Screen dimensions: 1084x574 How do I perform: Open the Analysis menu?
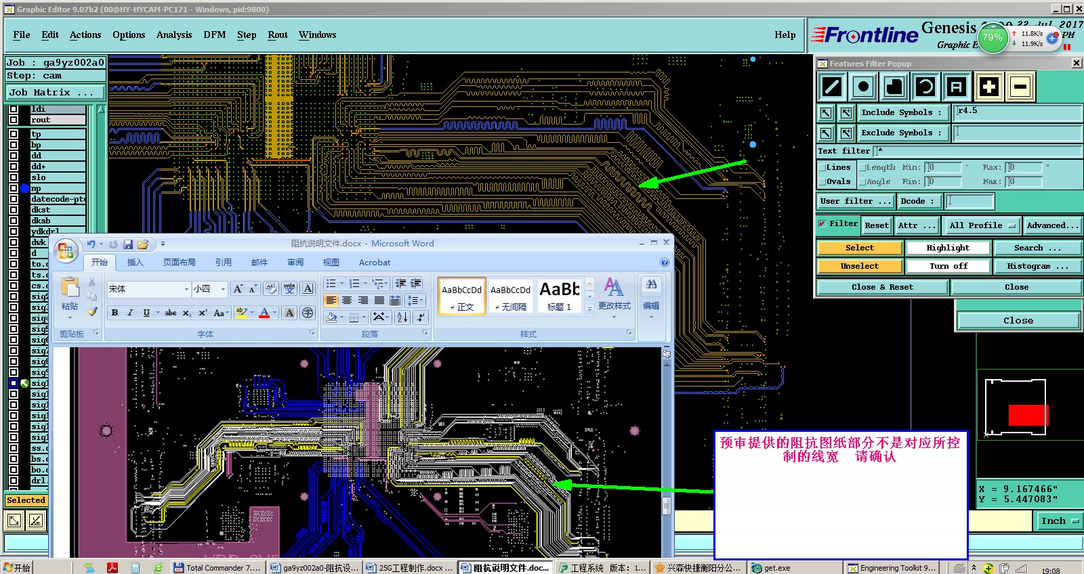coord(174,35)
